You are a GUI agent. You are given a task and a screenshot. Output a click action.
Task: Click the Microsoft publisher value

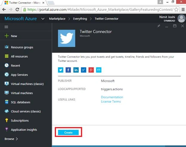coord(108,81)
